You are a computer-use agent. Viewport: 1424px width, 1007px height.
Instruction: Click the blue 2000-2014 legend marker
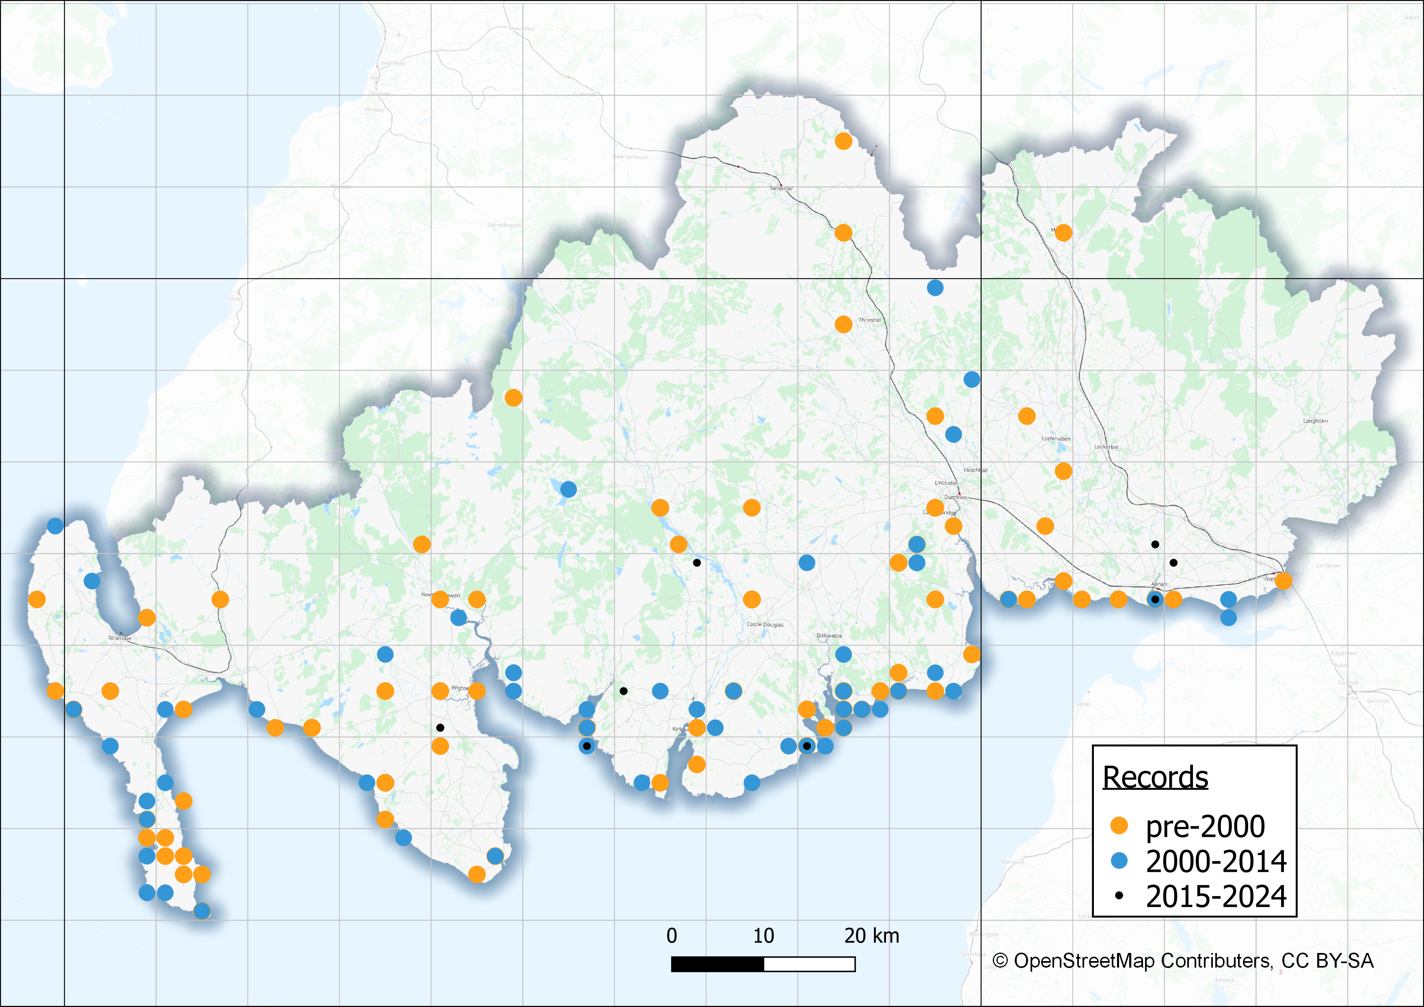pyautogui.click(x=1119, y=861)
